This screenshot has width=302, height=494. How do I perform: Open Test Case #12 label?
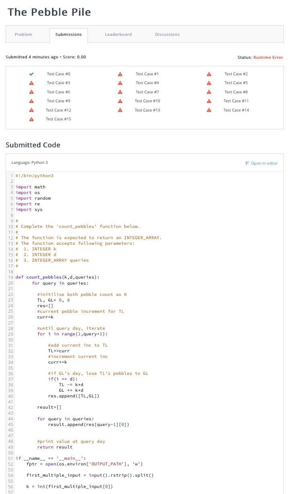(58, 110)
